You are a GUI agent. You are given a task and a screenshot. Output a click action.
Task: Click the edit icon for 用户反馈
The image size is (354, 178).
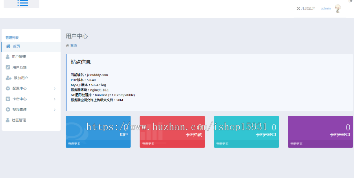(8, 67)
